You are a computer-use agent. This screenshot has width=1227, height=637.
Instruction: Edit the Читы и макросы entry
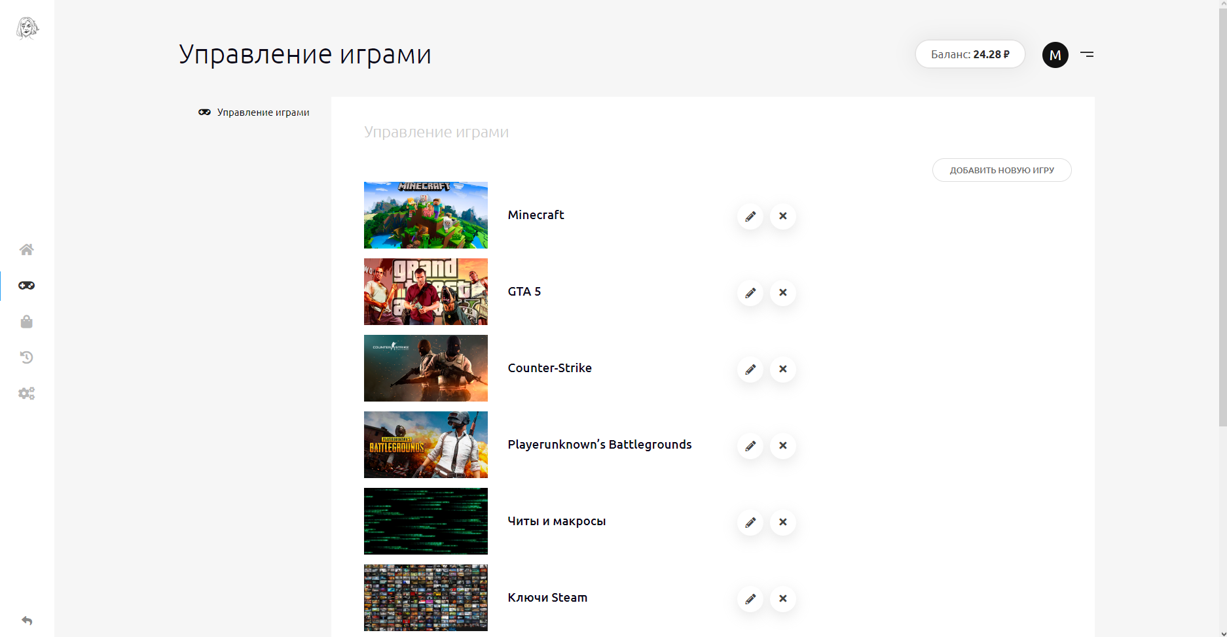[750, 522]
